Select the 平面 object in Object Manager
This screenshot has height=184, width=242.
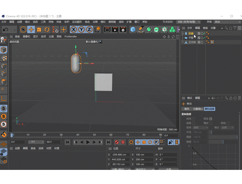(x=191, y=38)
